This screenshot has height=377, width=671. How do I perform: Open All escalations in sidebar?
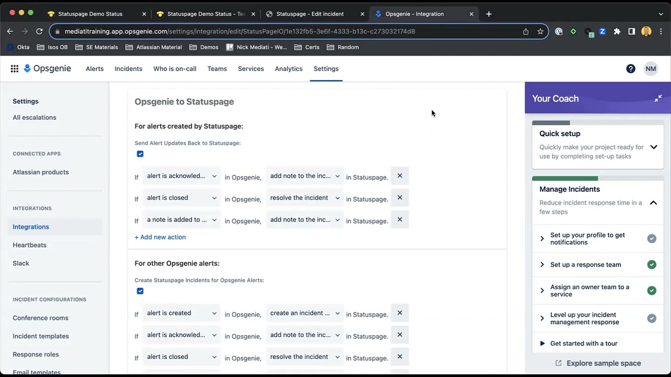point(35,117)
